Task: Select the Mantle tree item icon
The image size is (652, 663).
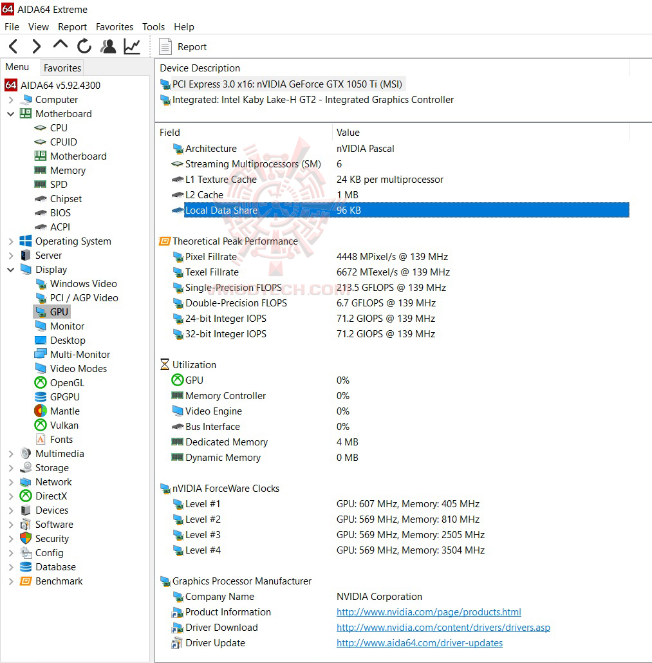Action: click(41, 411)
